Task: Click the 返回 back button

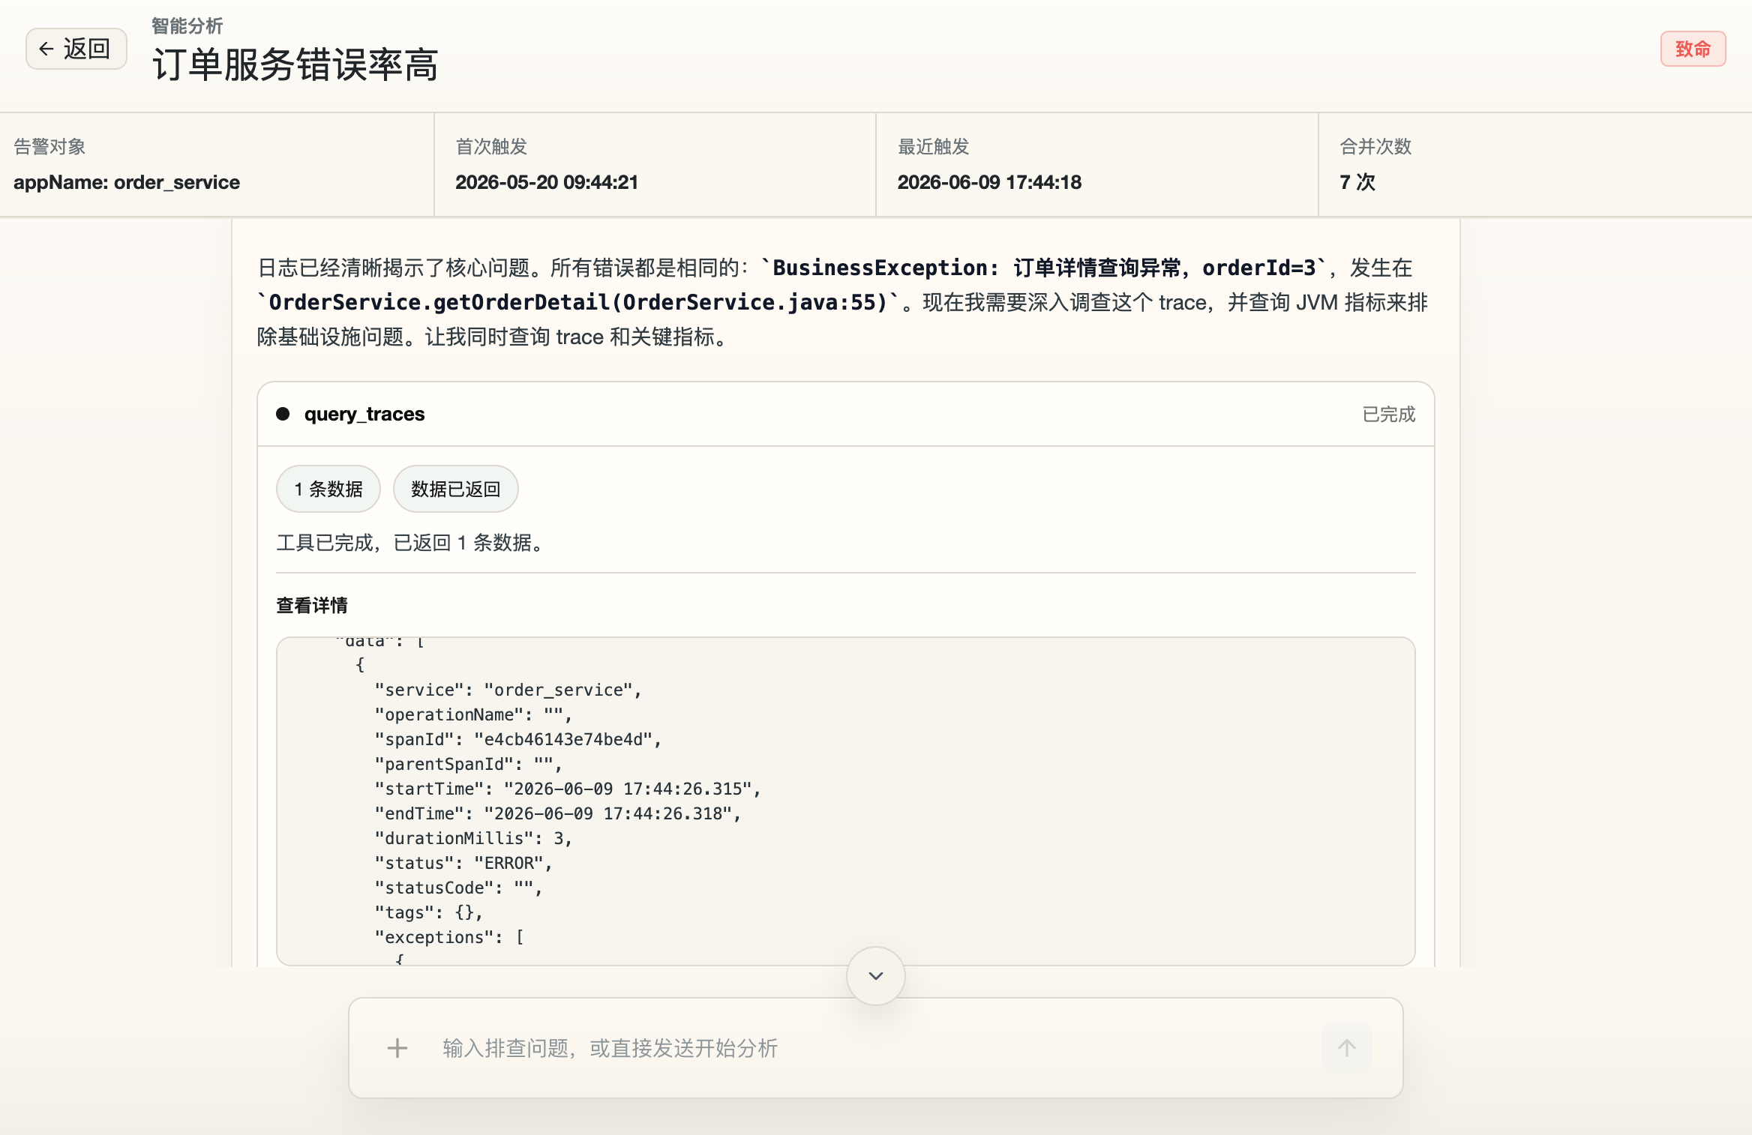Action: pos(76,49)
